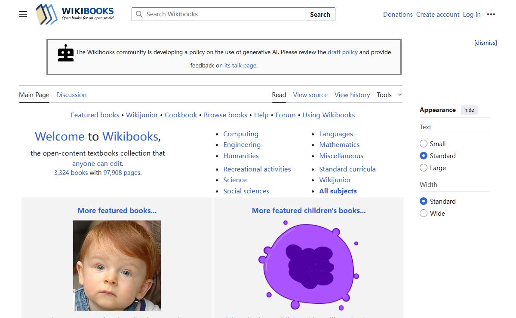Image resolution: width=516 pixels, height=318 pixels.
Task: Open Recreational activities subject
Action: click(x=257, y=169)
